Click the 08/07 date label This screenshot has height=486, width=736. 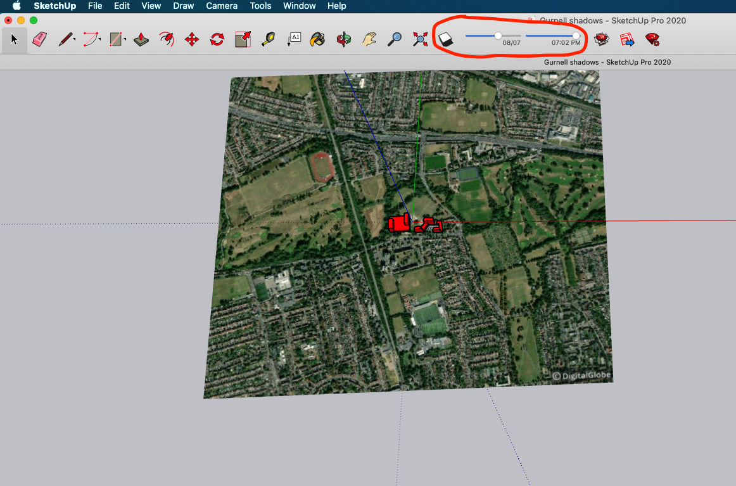(x=511, y=42)
